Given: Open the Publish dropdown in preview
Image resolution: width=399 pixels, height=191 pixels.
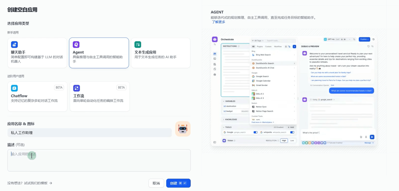Looking at the screenshot, I should click(x=364, y=39).
